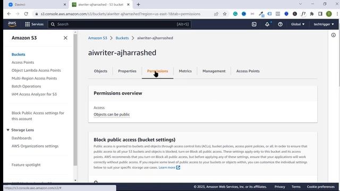This screenshot has height=191, width=340.
Task: Open the Management tab
Action: pyautogui.click(x=214, y=71)
